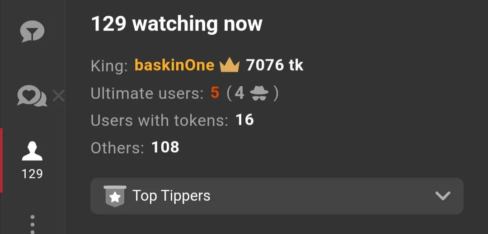The height and width of the screenshot is (234, 488).
Task: Open the private messages heart chat icon
Action: point(32,96)
